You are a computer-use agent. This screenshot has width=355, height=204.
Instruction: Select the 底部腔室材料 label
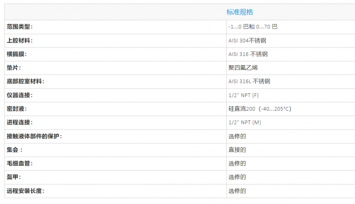click(26, 81)
